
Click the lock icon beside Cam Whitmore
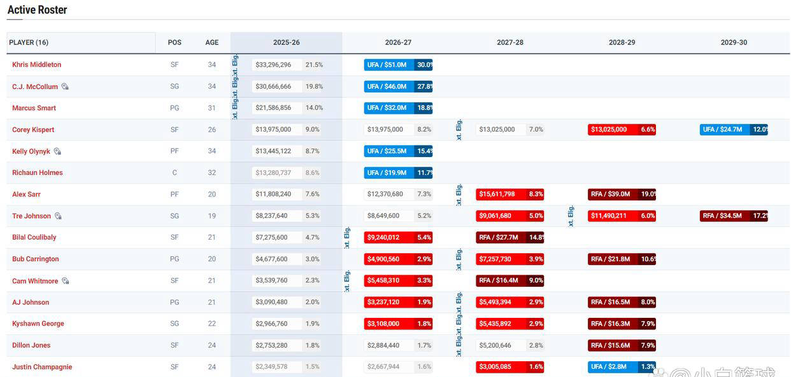65,281
